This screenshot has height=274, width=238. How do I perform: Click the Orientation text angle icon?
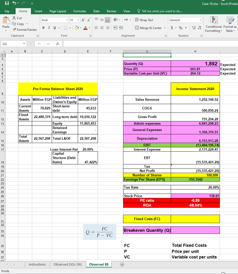pyautogui.click(x=116, y=20)
